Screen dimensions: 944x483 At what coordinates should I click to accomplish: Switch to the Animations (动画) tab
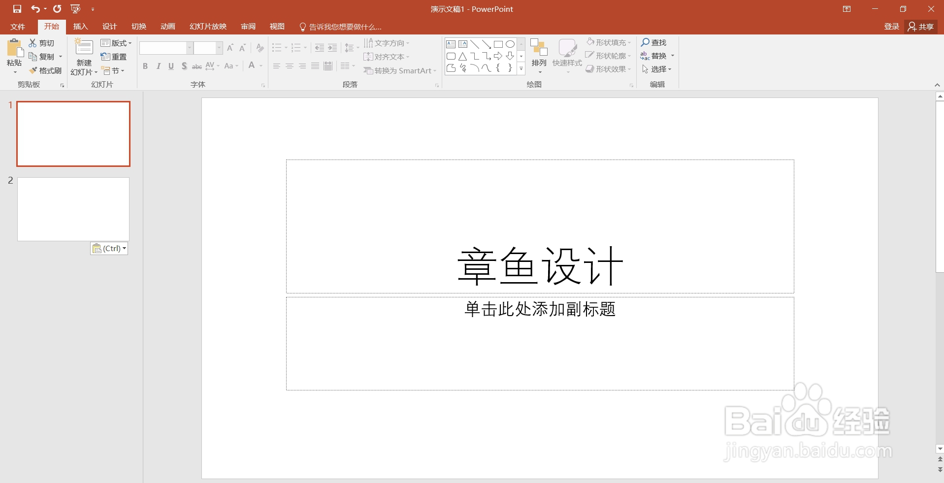[x=168, y=27]
